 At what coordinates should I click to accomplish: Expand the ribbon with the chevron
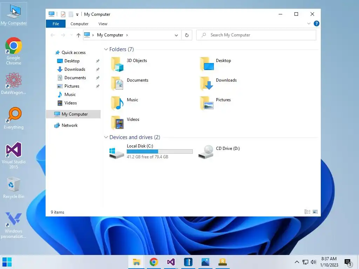pyautogui.click(x=309, y=23)
